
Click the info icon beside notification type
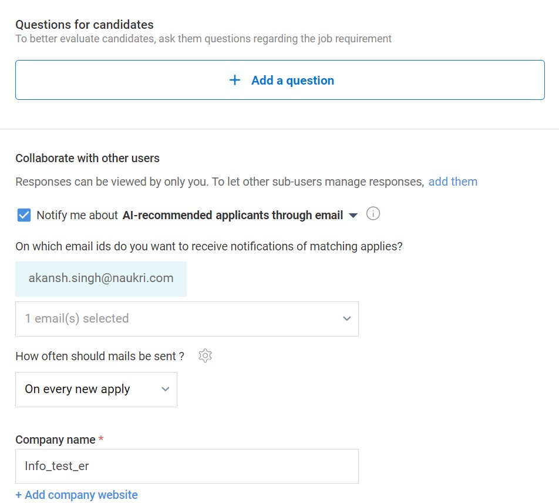(373, 214)
